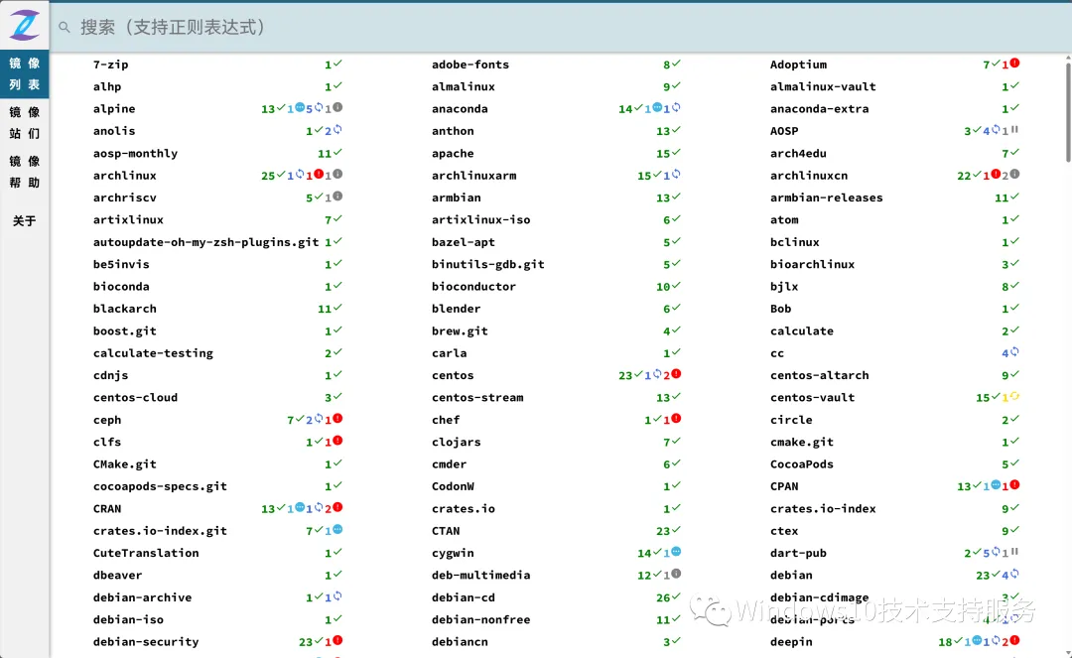Click the '26✓' count for debian-cd
This screenshot has height=658, width=1072.
[x=668, y=597]
